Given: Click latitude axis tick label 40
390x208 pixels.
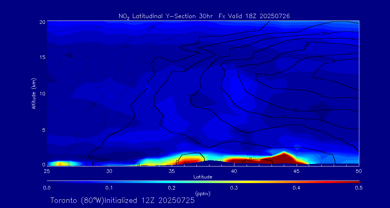Looking at the screenshot, I should [234, 171].
